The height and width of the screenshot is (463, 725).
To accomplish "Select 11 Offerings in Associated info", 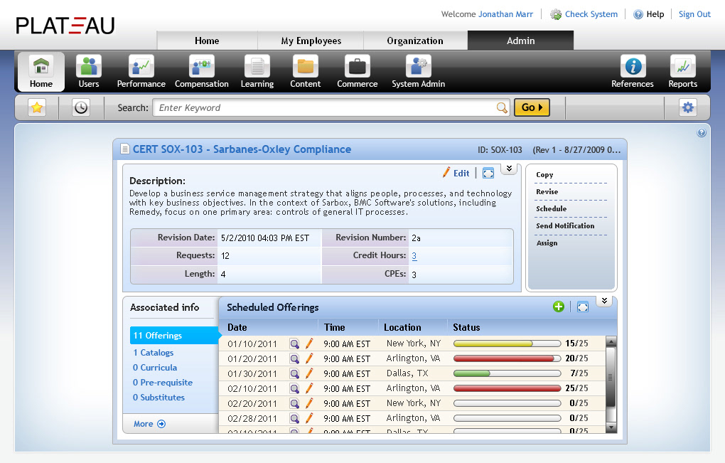I will tap(174, 336).
